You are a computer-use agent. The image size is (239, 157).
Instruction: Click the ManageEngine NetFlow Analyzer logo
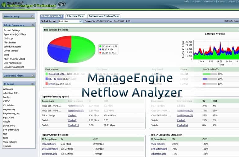pyautogui.click(x=34, y=4)
